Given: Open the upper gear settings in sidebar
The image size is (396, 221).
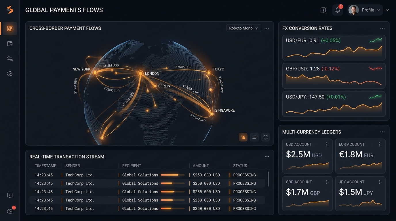Looking at the screenshot, I should pos(10,74).
